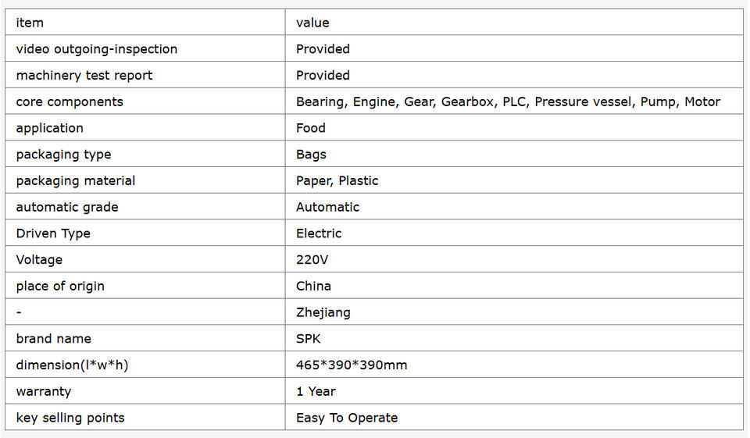Screen dimensions: 750x438
Task: Select the 'application' row label
Action: point(49,128)
